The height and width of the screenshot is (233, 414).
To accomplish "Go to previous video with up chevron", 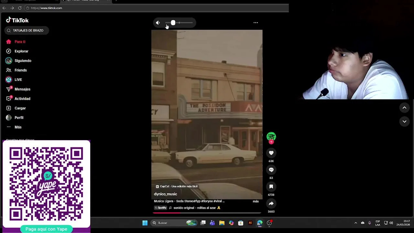I will (404, 108).
